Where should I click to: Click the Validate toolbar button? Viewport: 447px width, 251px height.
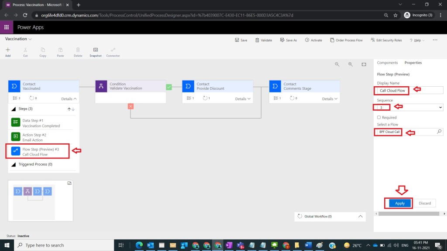[263, 40]
